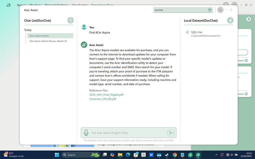
Task: Click Details link on upper background card
Action: [243, 61]
